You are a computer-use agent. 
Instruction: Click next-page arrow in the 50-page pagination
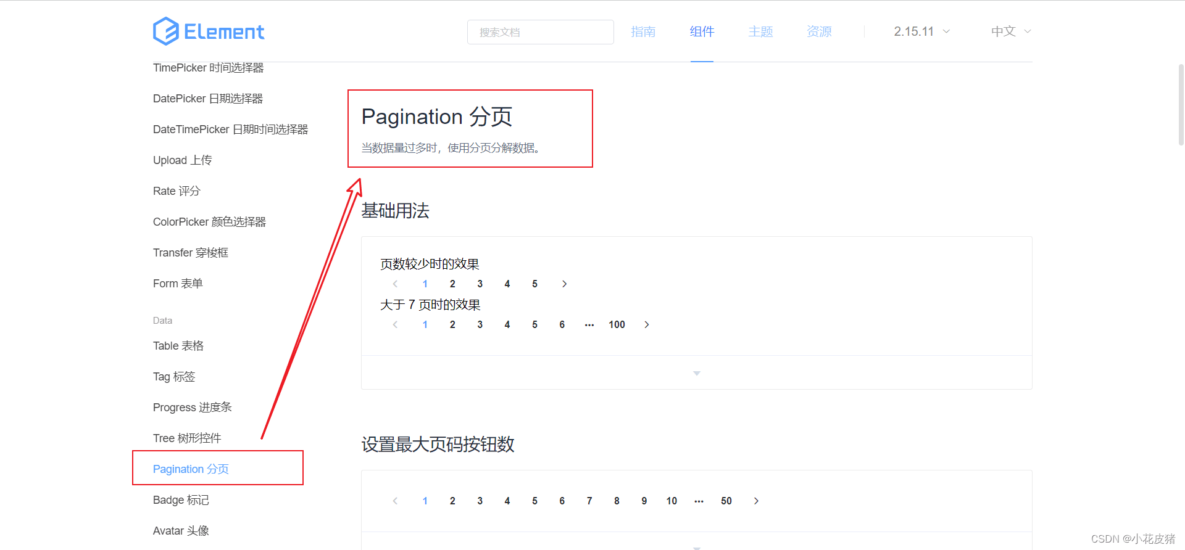pyautogui.click(x=756, y=501)
